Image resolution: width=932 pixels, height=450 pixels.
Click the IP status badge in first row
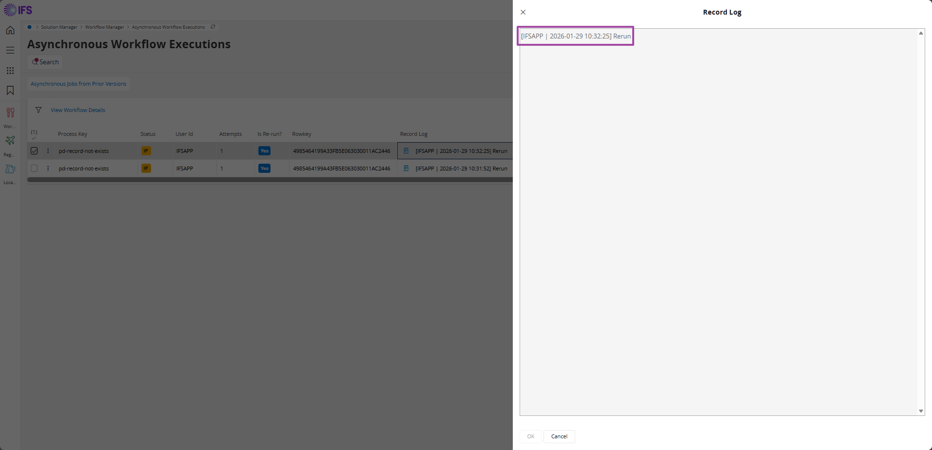tap(146, 151)
